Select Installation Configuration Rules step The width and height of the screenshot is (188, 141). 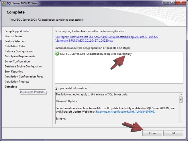[24, 77]
